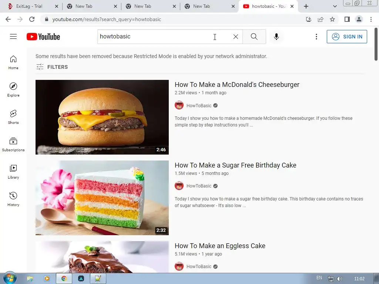Open the Windows Start button
The image size is (379, 284).
click(x=10, y=278)
